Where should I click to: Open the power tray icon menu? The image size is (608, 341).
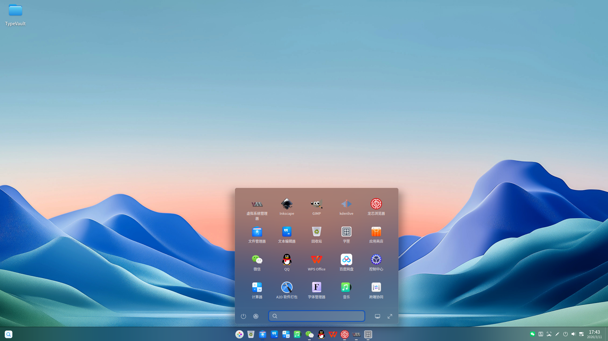point(566,334)
